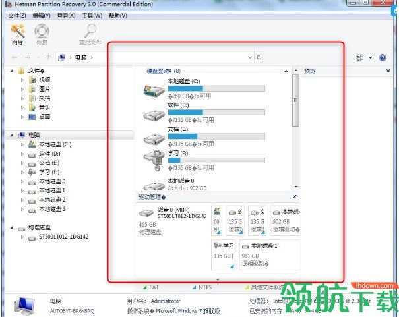
Task: Click 本地磁盘 (C:) icon in tree
Action: (32, 144)
